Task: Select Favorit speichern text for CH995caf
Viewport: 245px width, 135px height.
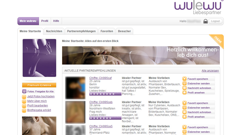Action: [x=198, y=79]
